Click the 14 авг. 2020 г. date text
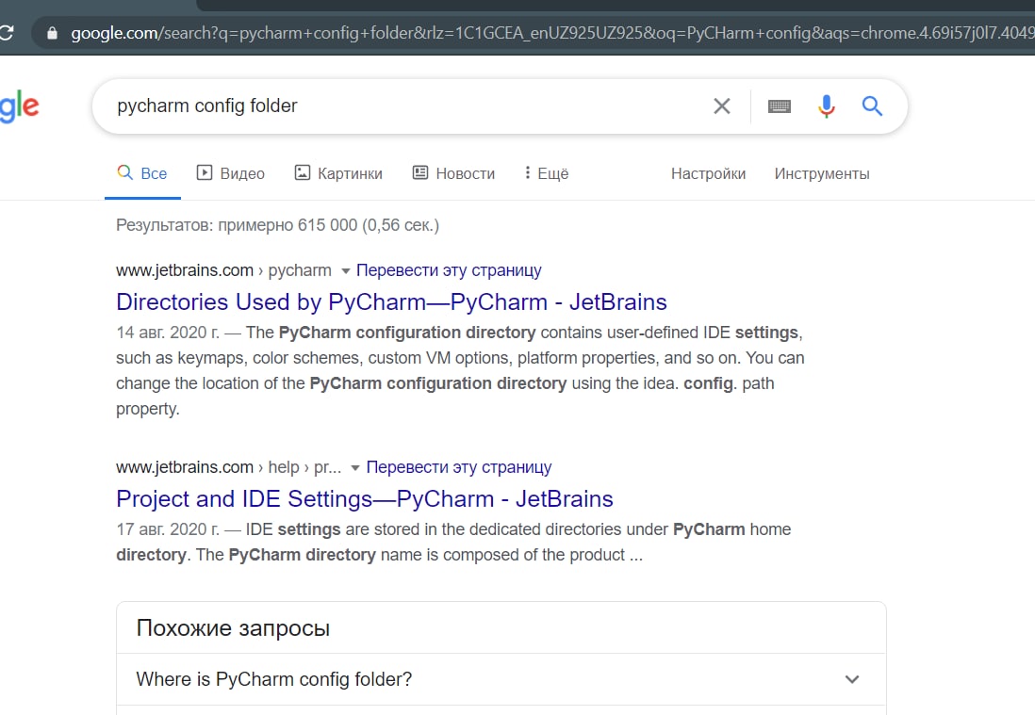1035x715 pixels. click(x=168, y=333)
